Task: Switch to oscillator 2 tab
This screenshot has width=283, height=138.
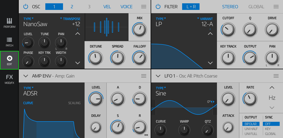Action: (x=72, y=7)
